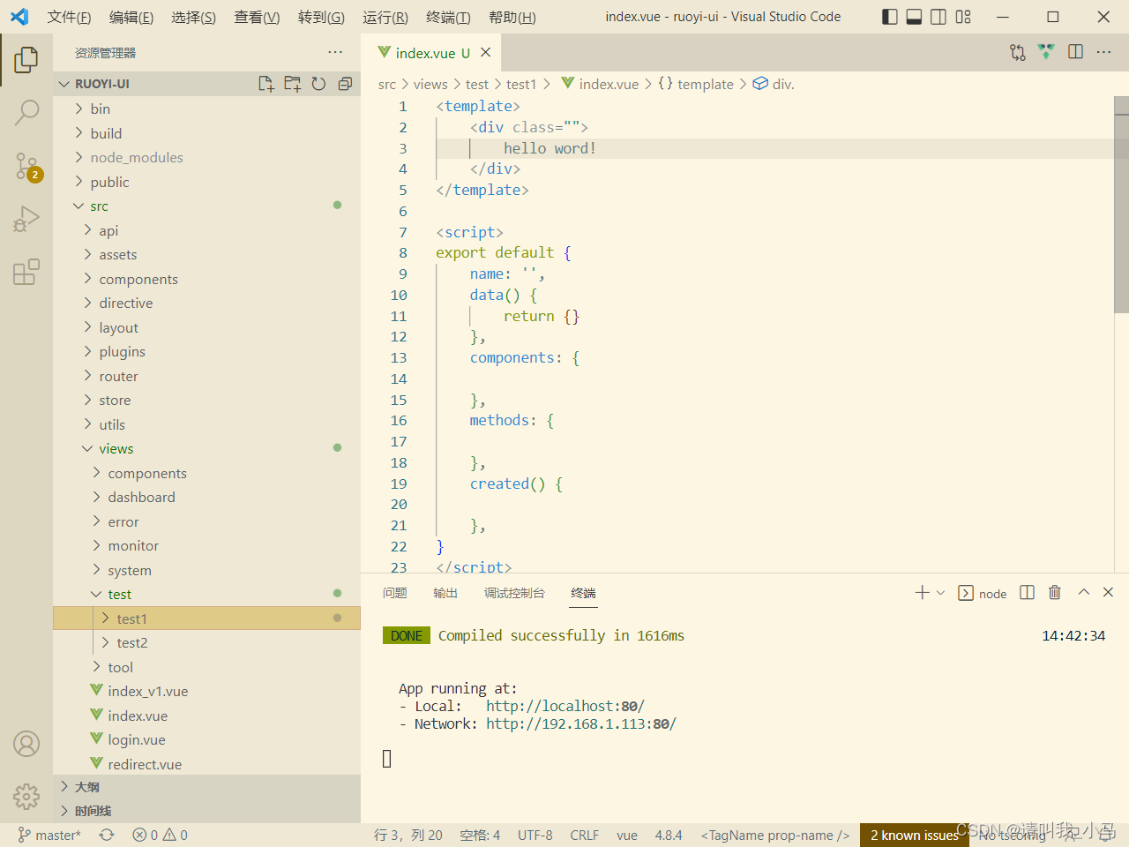Change CRLF line ending in status bar
1129x847 pixels.
coord(584,835)
